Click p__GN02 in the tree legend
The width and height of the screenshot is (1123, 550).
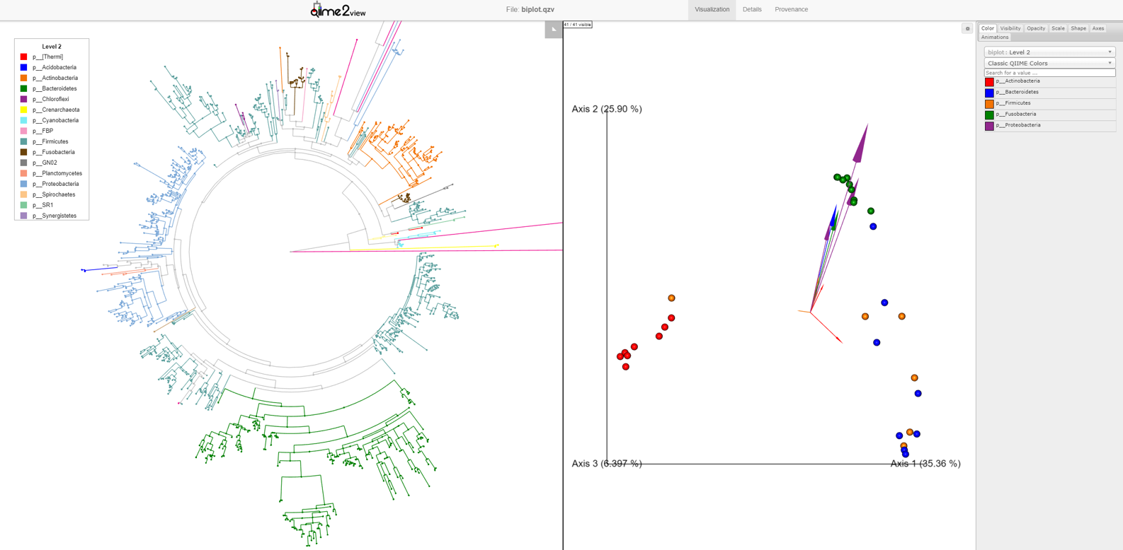click(x=45, y=163)
